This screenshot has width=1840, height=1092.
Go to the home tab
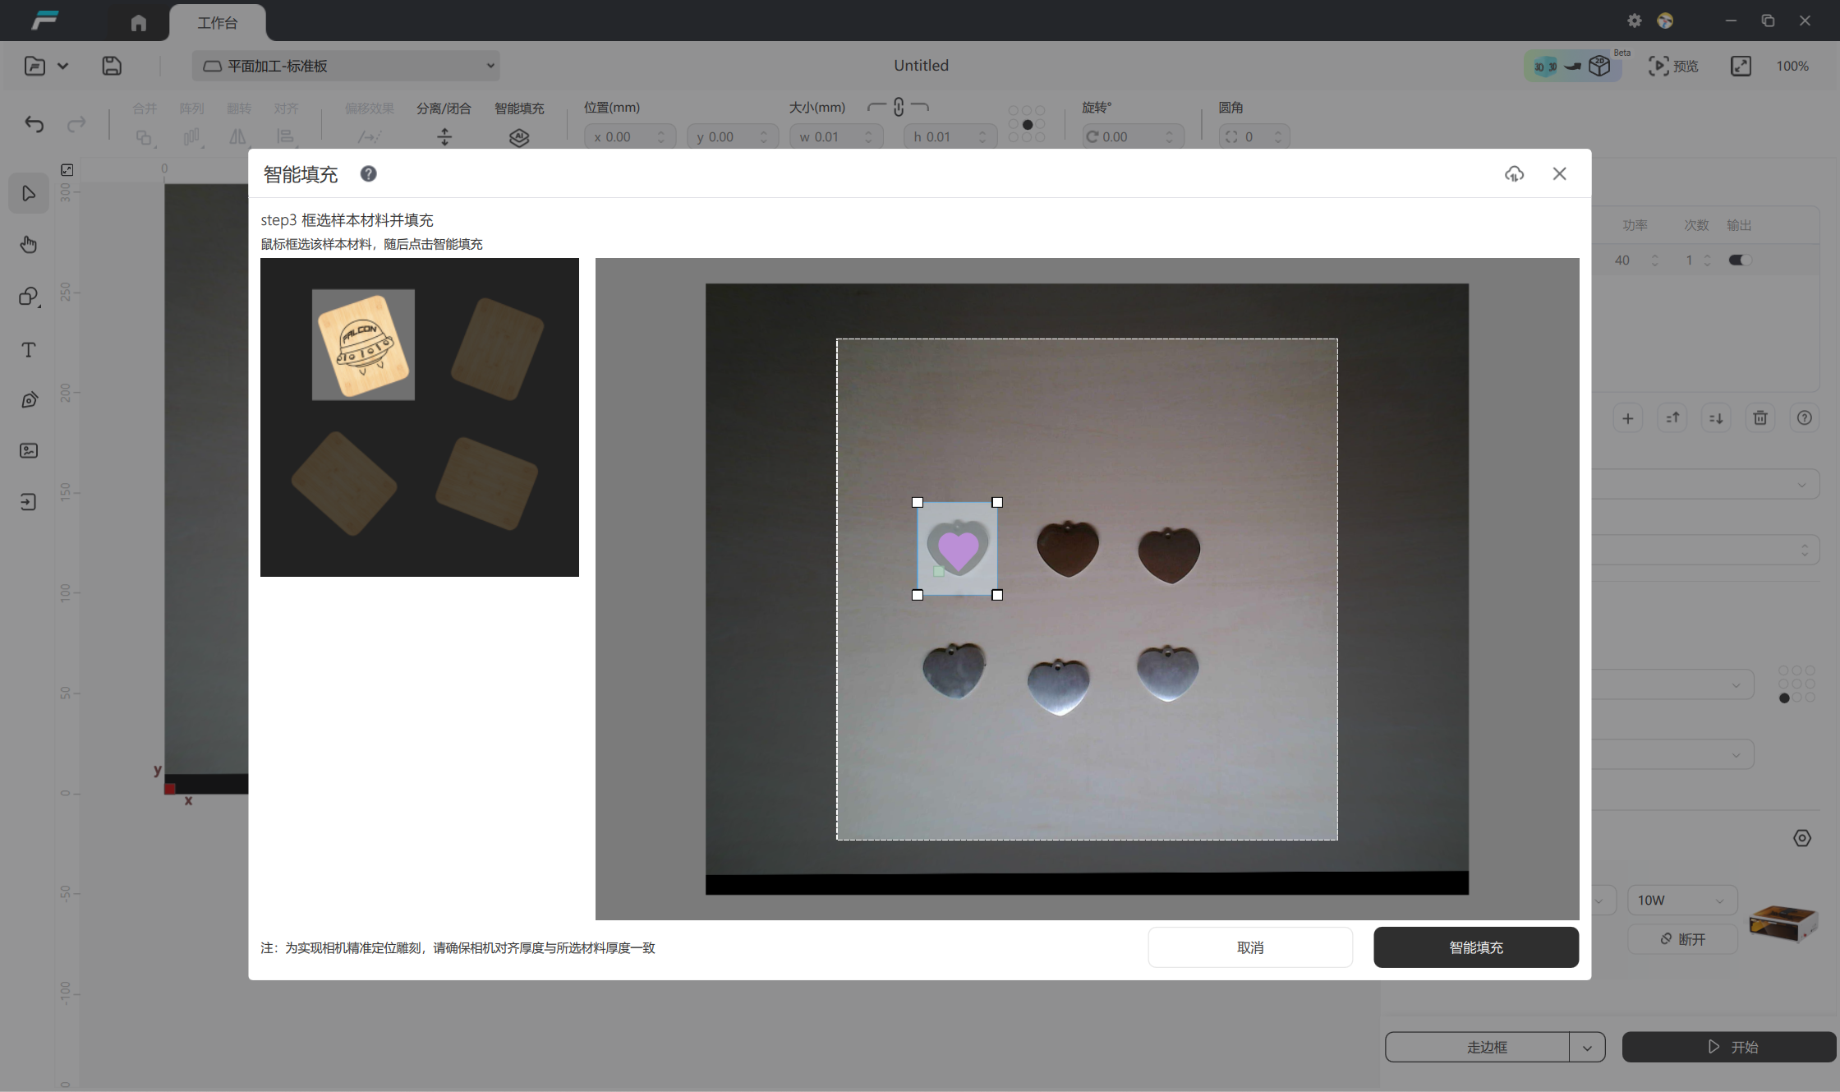tap(139, 23)
